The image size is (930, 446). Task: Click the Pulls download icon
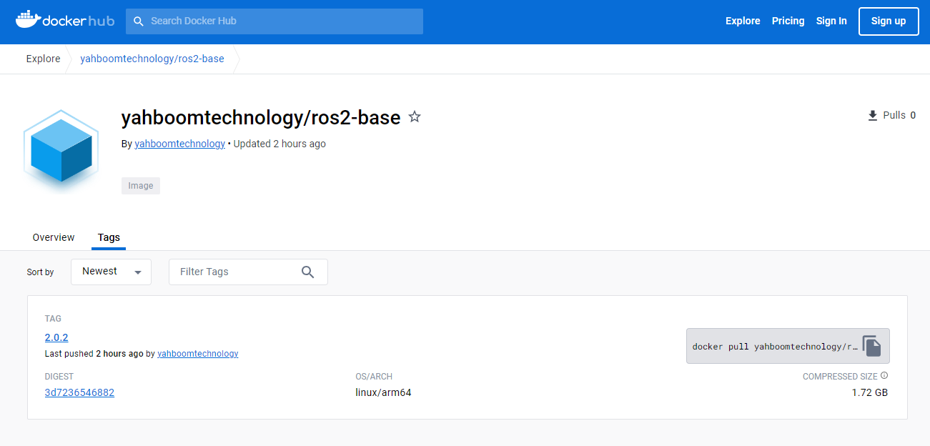click(x=872, y=116)
